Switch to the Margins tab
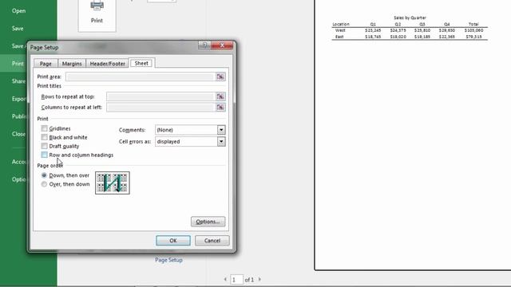Viewport: 511px width, 287px height. (x=72, y=64)
